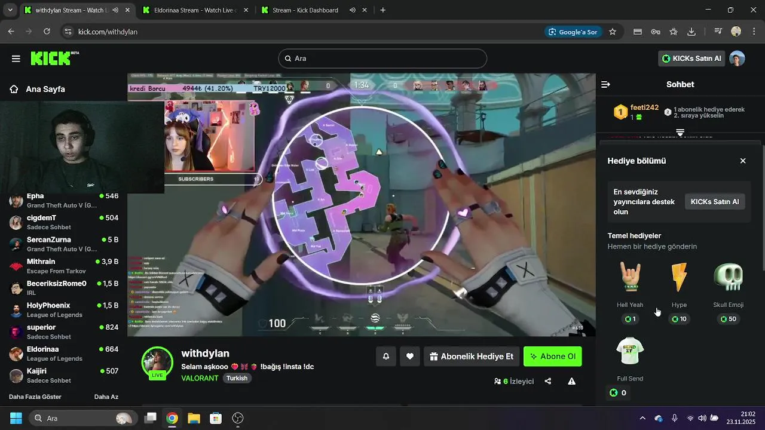Screen dimensions: 765x430
Task: Mute the withdylan Stream tab
Action: click(x=115, y=10)
